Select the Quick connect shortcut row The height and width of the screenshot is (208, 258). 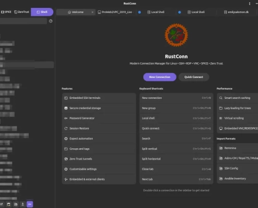[176, 128]
